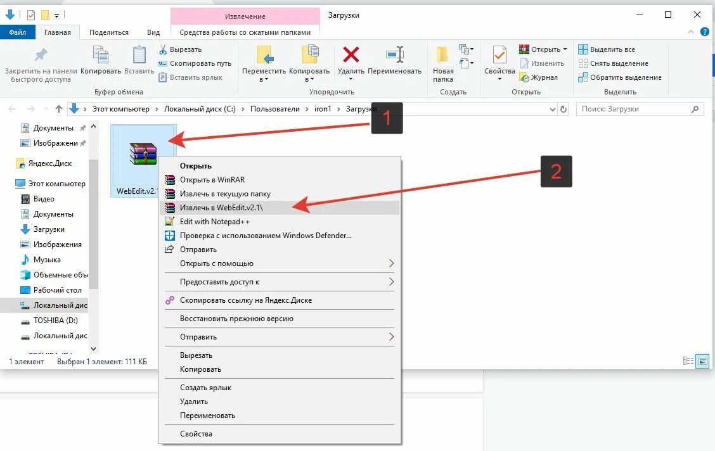Image resolution: width=715 pixels, height=451 pixels.
Task: Open the Copy to (Копировать в) control
Action: coord(309,64)
